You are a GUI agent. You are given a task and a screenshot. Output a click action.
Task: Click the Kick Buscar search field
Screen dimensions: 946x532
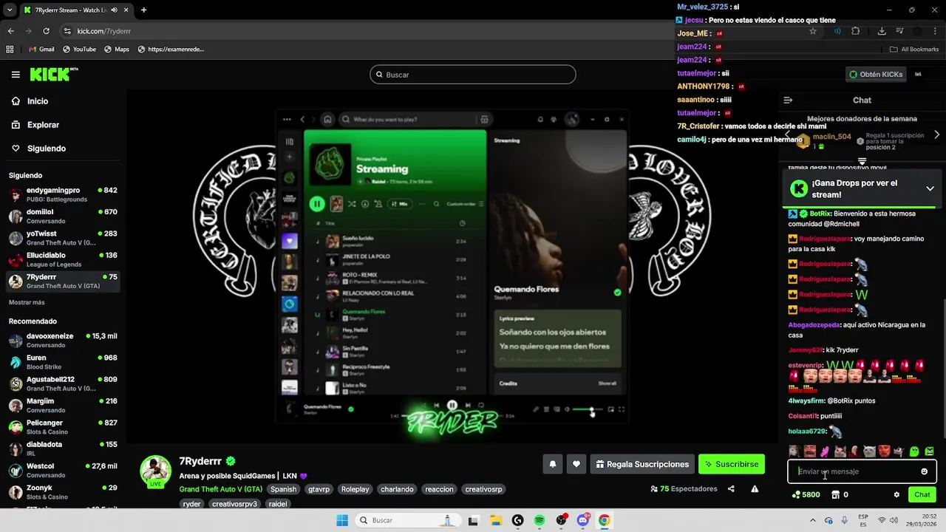click(x=473, y=75)
